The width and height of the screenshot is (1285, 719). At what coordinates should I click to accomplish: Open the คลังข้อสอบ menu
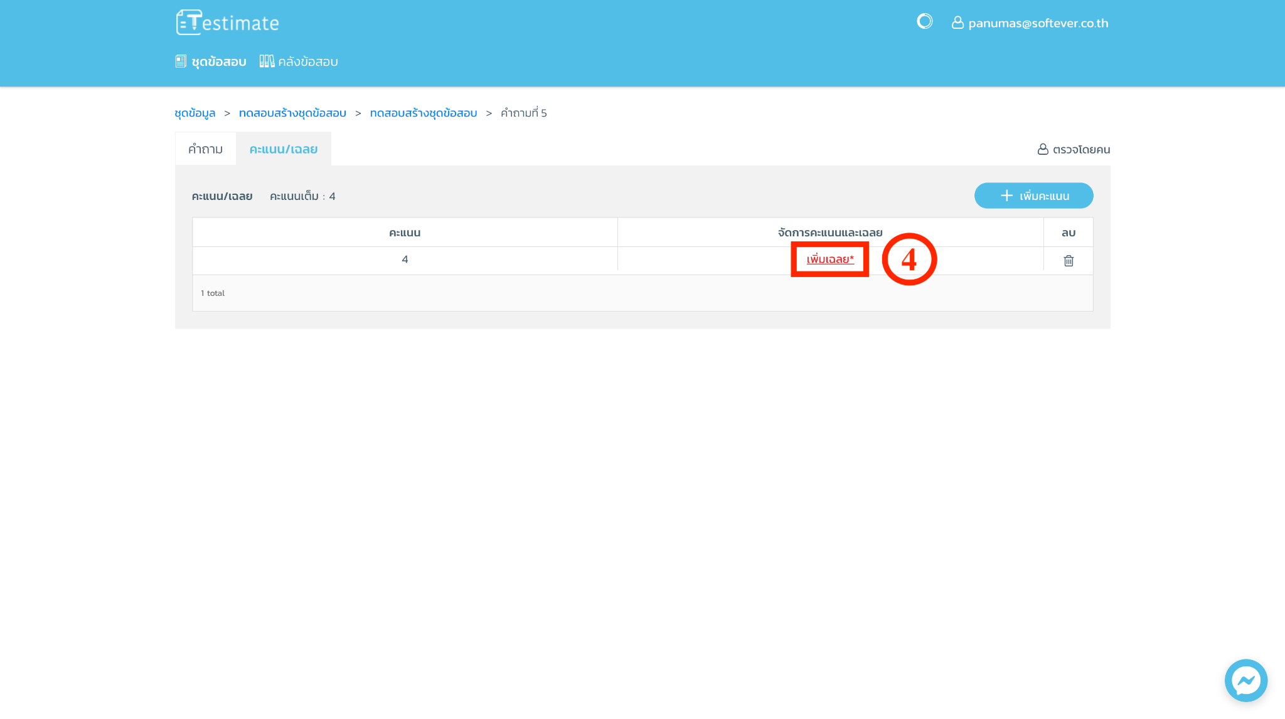click(x=307, y=61)
